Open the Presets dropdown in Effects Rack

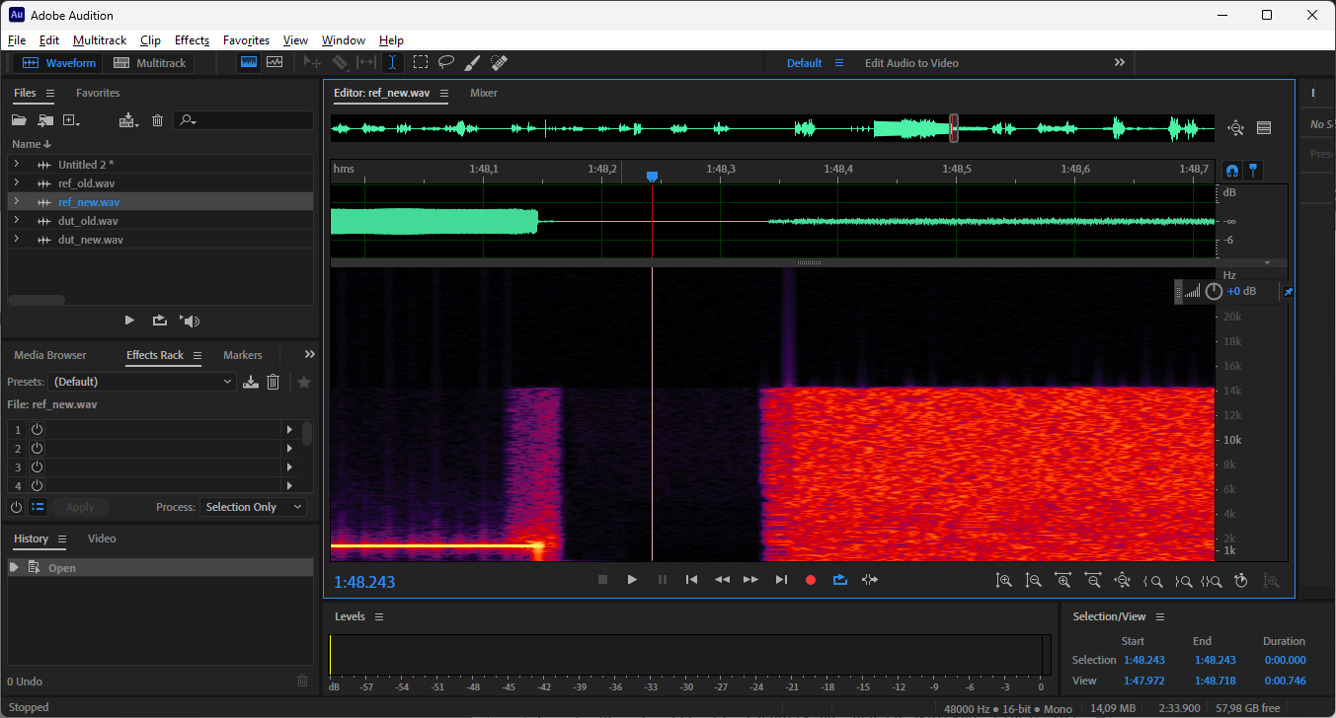pos(143,382)
